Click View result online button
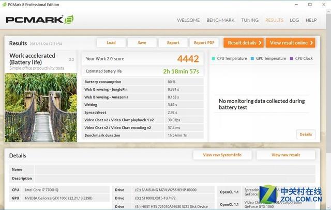Image resolution: width=331 pixels, height=210 pixels. click(x=291, y=43)
